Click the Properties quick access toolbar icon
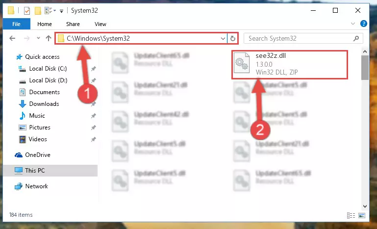Screen dimensions: 377x229 26,11
